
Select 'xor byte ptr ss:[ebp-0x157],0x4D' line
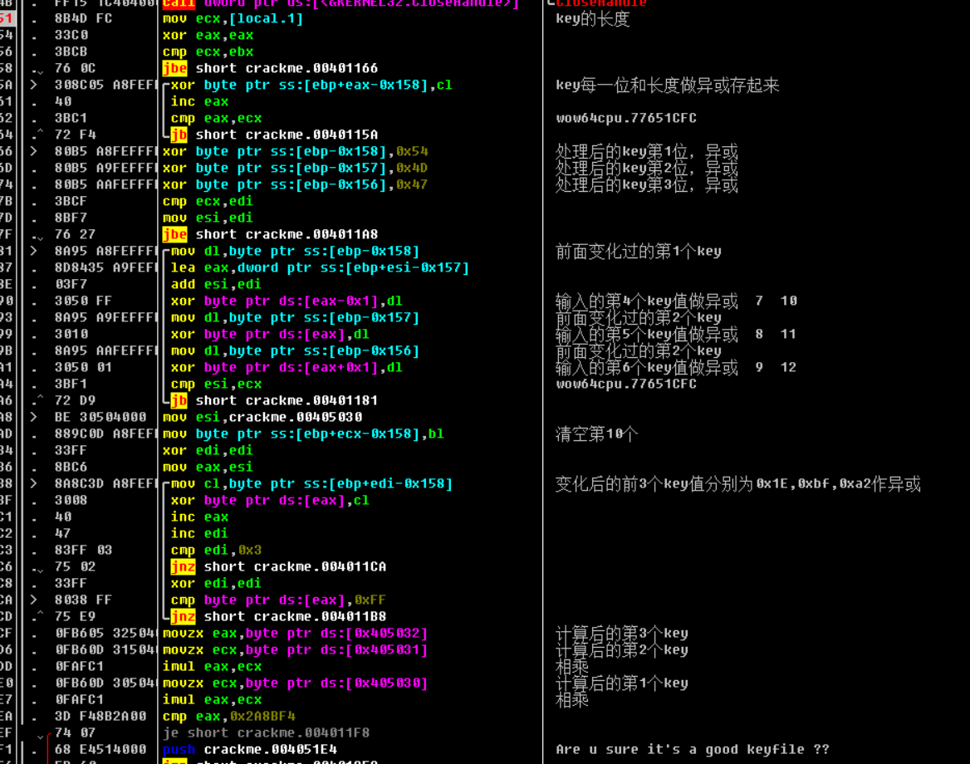(x=295, y=169)
